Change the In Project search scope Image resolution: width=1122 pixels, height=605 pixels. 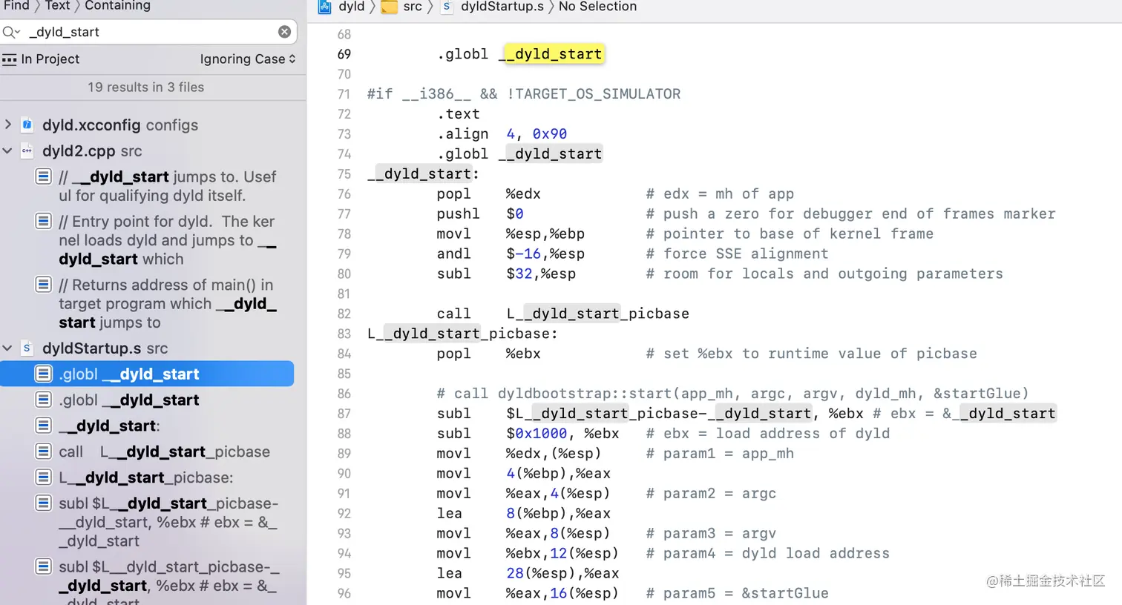(41, 59)
